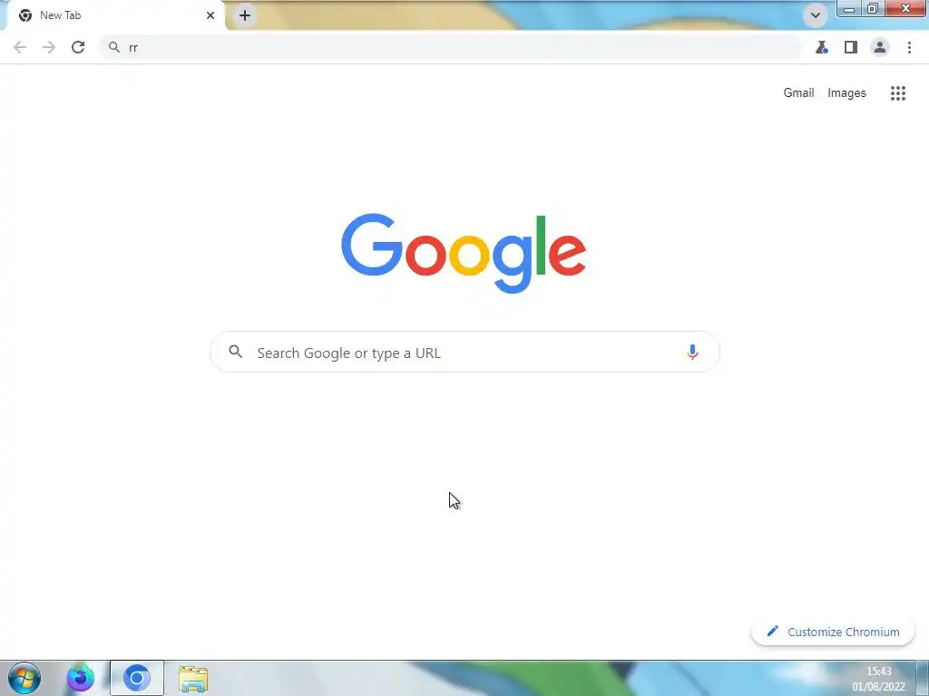Reload the current page

click(x=78, y=47)
